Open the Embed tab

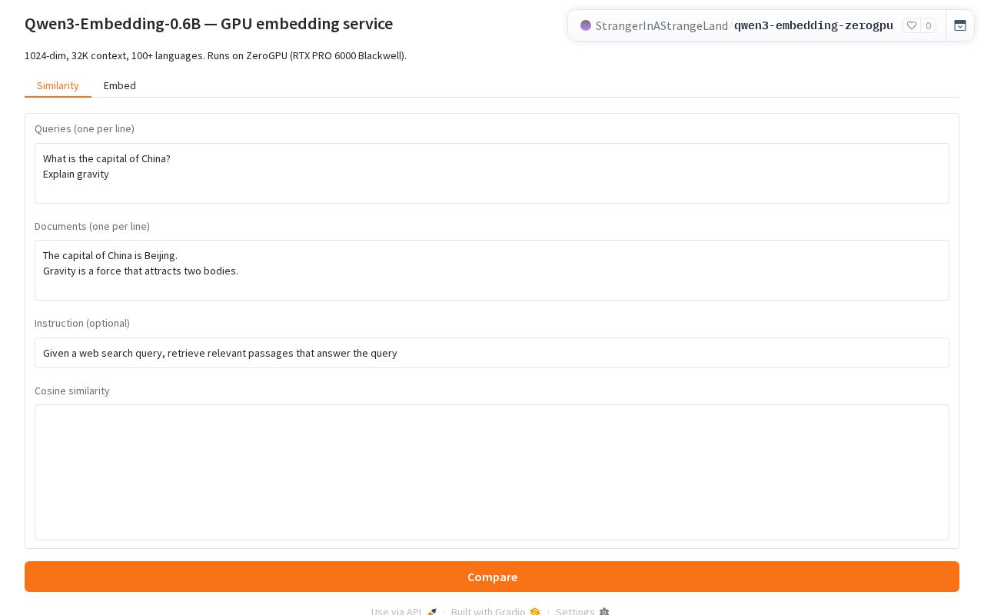click(120, 85)
